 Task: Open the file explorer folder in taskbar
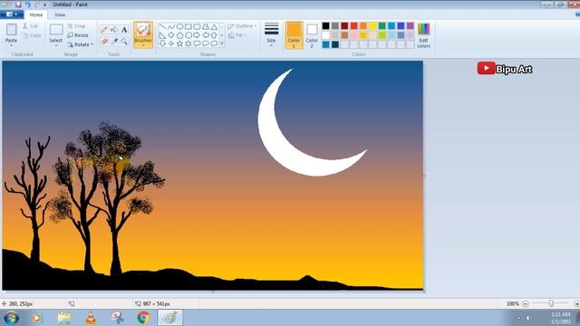pos(64,318)
